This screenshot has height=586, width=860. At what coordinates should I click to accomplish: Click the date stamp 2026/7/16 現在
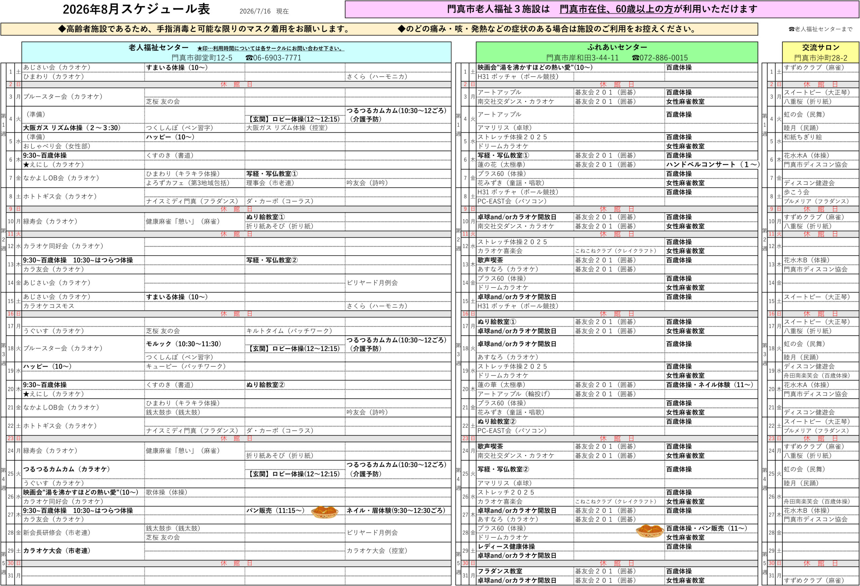264,11
